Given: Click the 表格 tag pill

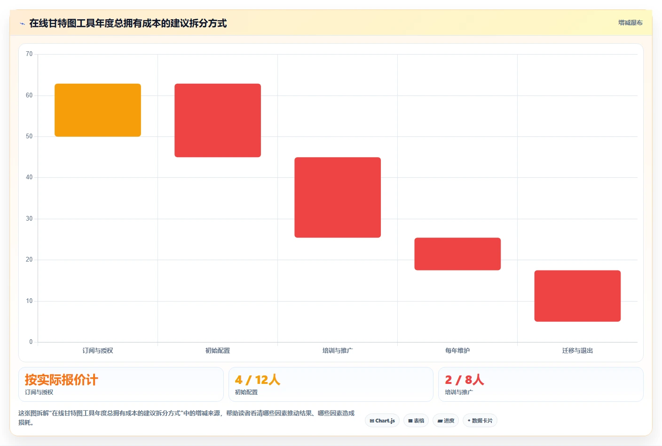Looking at the screenshot, I should (x=416, y=421).
